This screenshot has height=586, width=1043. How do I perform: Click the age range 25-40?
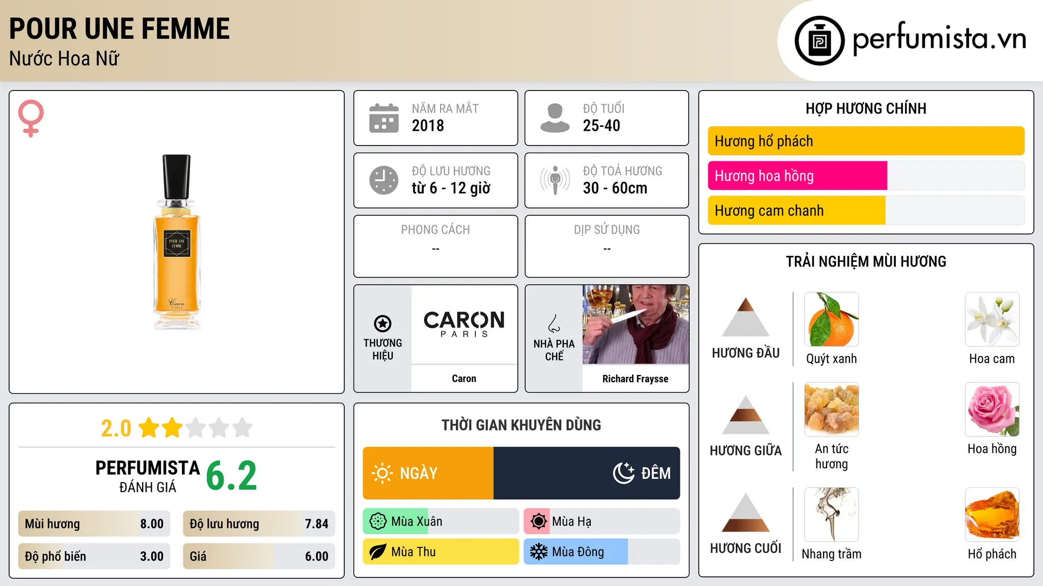(601, 126)
